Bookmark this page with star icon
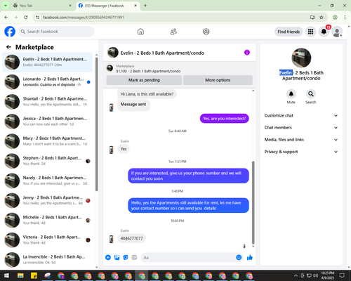351x281 pixels. pos(322,18)
